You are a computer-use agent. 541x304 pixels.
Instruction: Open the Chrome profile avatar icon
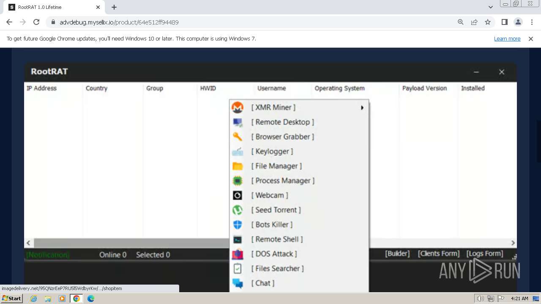[518, 22]
